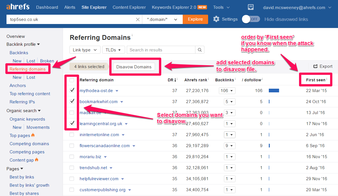Uncheck mythodea-ost.de checkbox

coord(72,91)
